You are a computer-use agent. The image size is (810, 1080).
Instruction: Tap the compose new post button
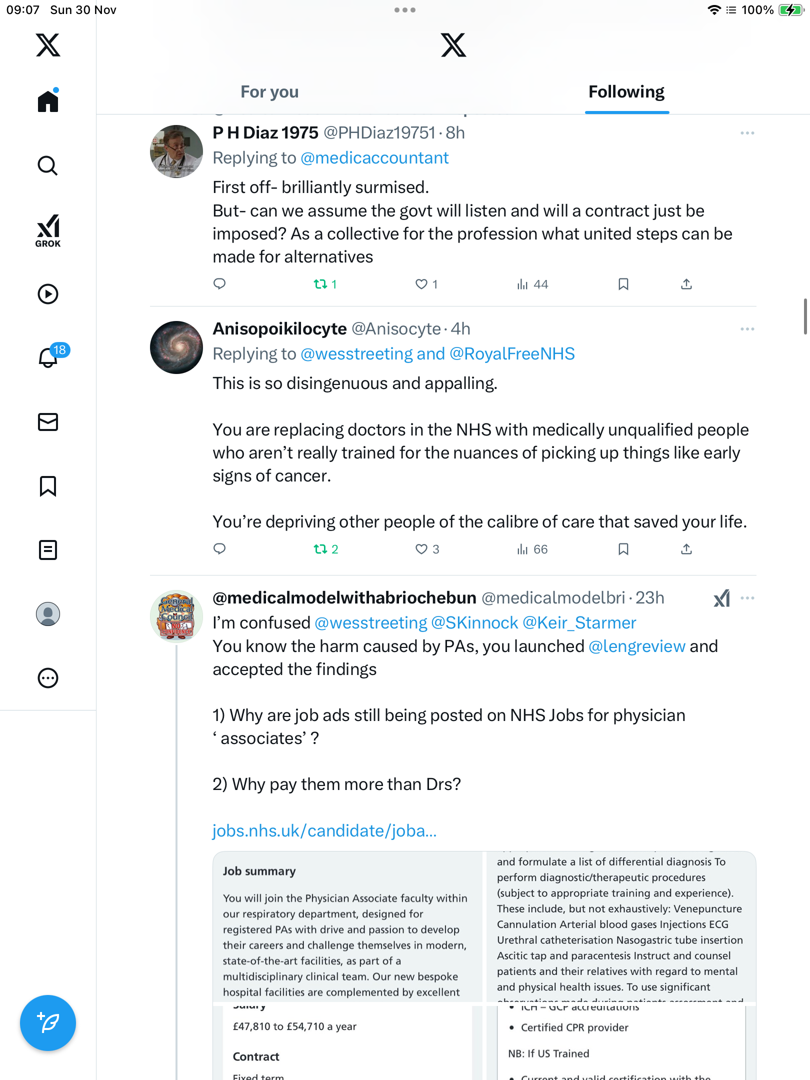point(48,1023)
